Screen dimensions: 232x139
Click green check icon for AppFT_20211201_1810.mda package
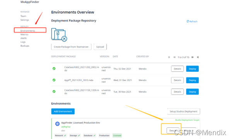coord(54,80)
